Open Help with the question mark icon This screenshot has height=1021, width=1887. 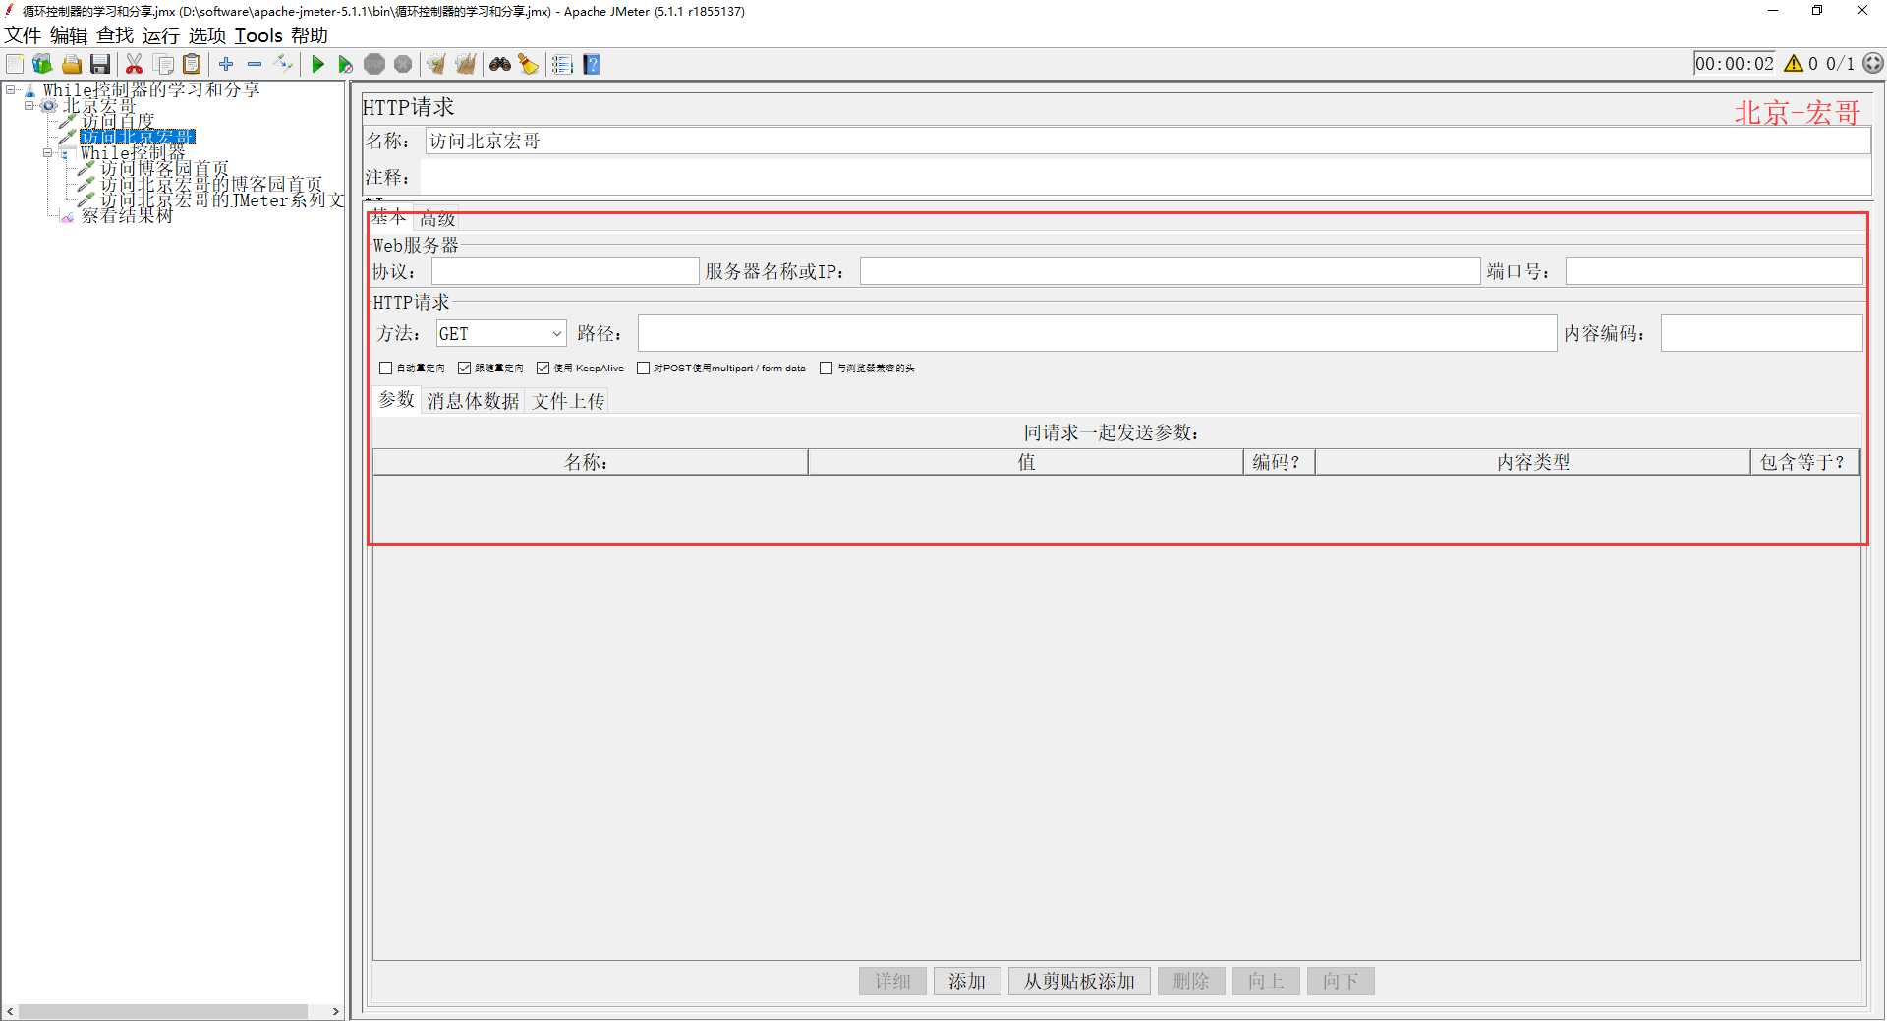pos(592,64)
